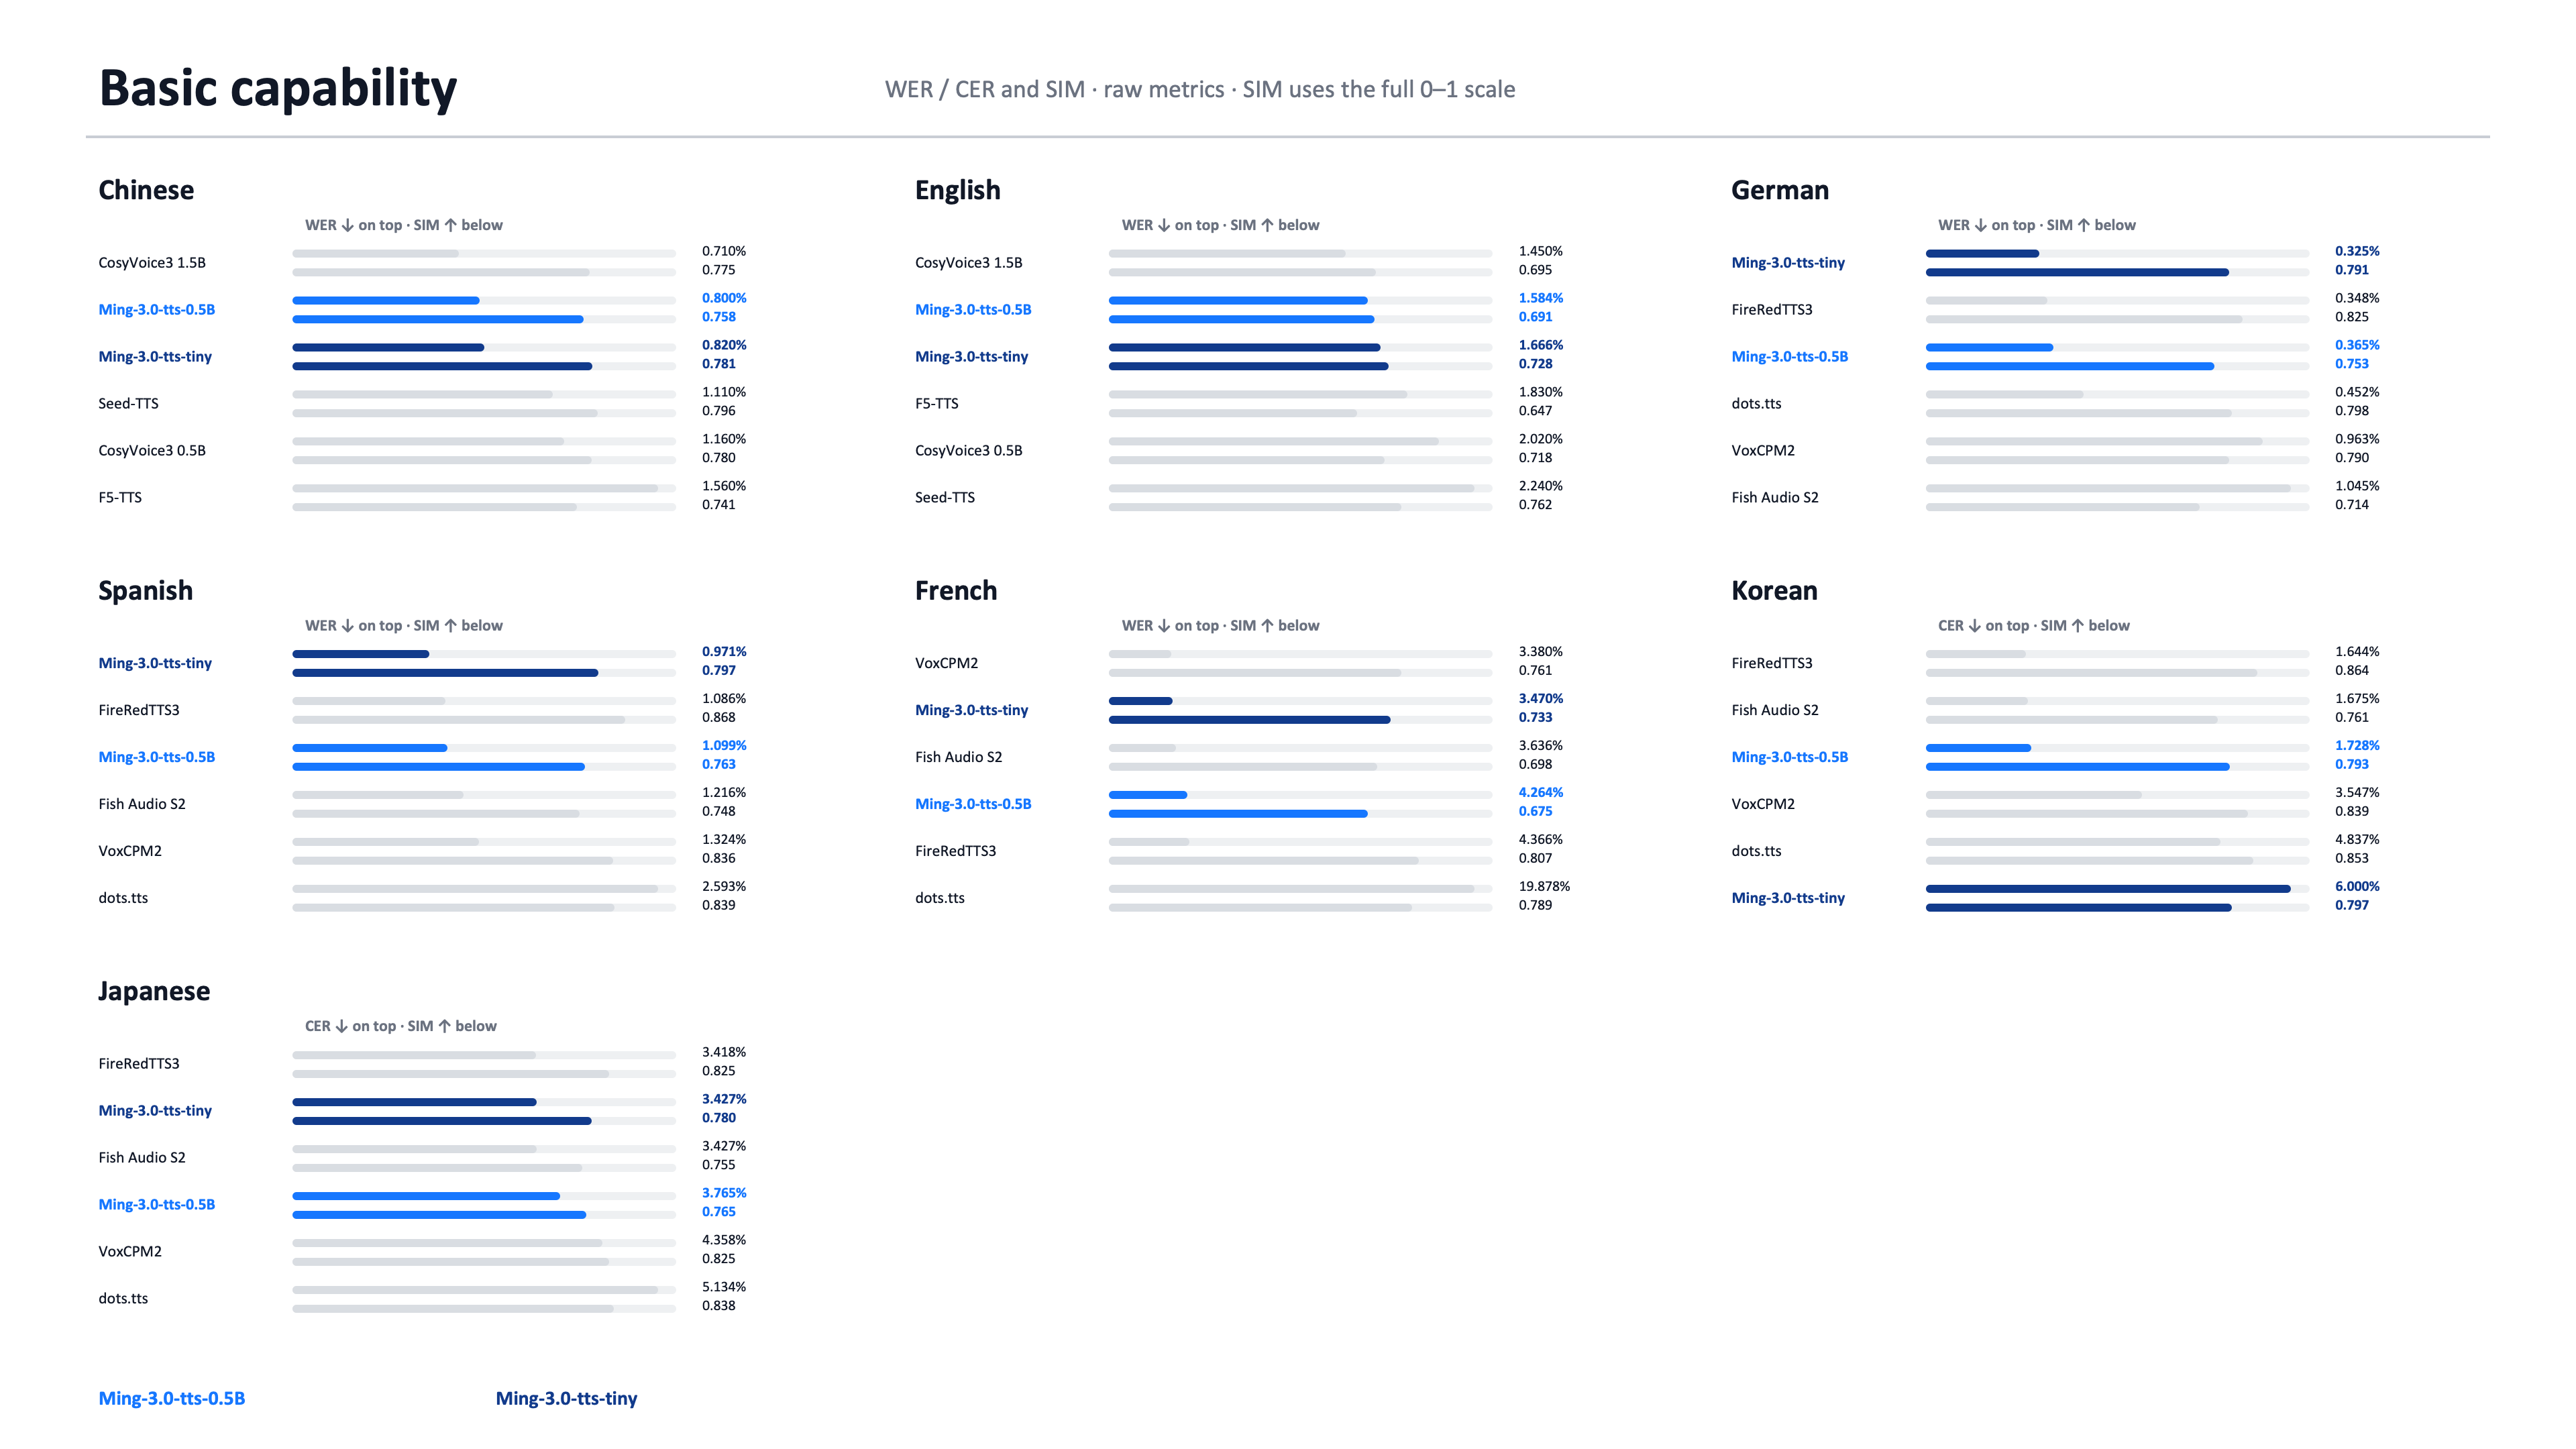The width and height of the screenshot is (2576, 1449).
Task: Click Fish Audio S2 label in French section
Action: [958, 757]
